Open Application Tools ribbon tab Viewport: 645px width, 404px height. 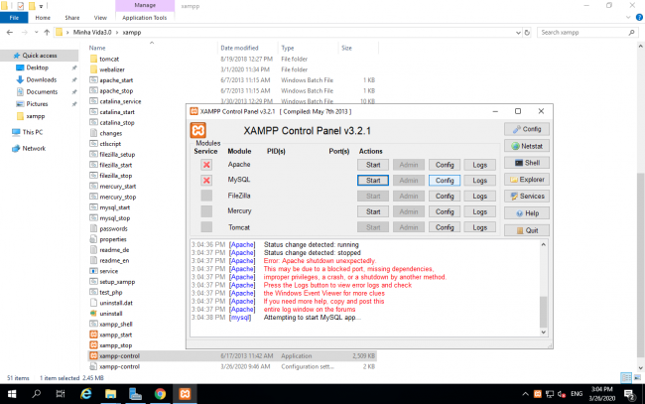coord(145,18)
